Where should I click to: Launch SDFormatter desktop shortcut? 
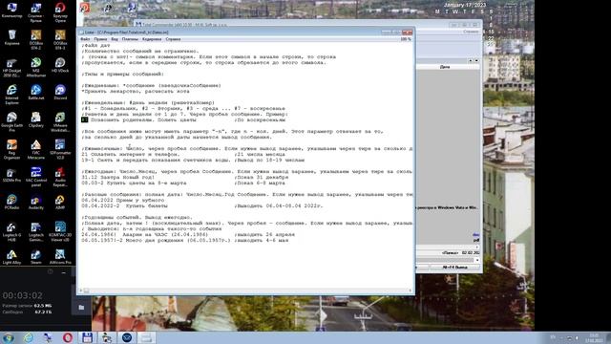pos(60,149)
